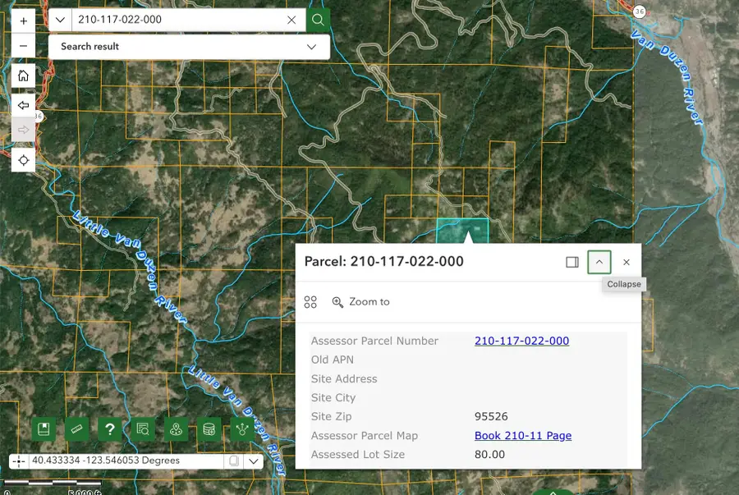The width and height of the screenshot is (739, 495).
Task: Zoom in the map with plus button
Action: [24, 21]
